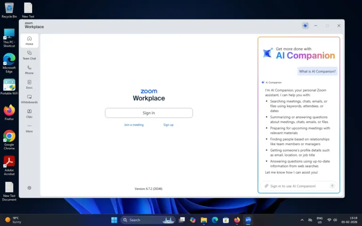Open Whiteboards in the sidebar

29,99
